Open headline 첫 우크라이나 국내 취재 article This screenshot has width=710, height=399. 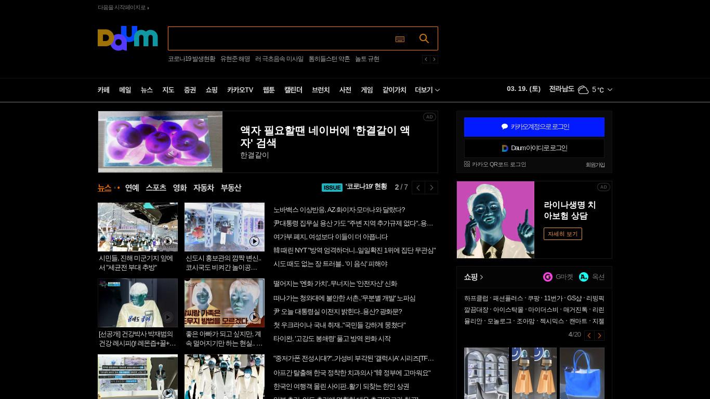pos(339,325)
